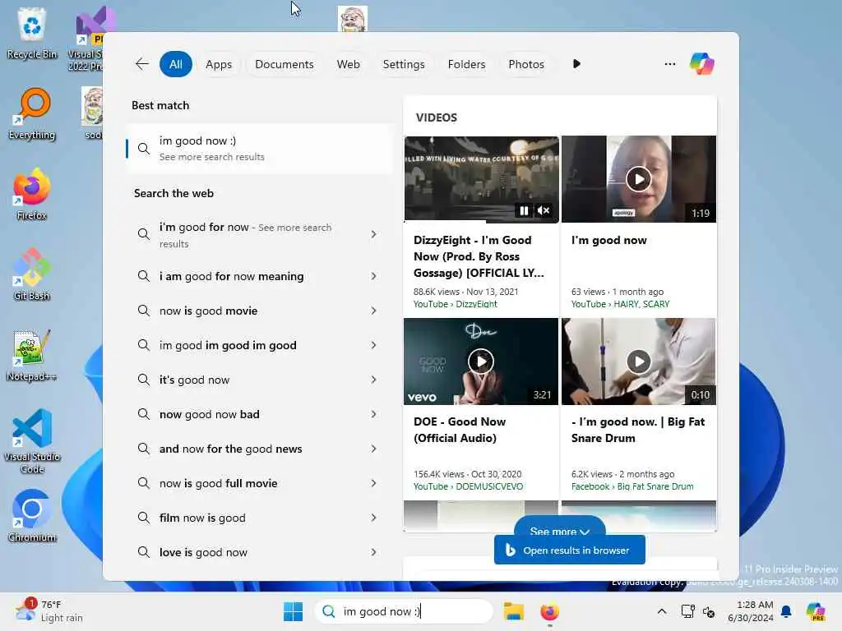Show hidden tray icons chevron
This screenshot has height=631, width=842.
point(662,611)
